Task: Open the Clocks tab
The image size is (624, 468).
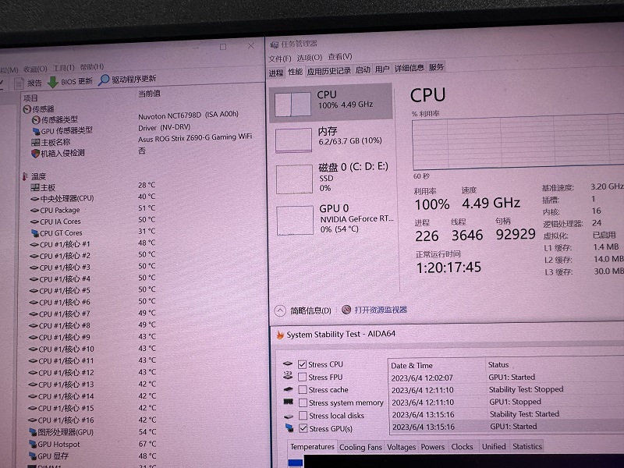Action: tap(462, 447)
